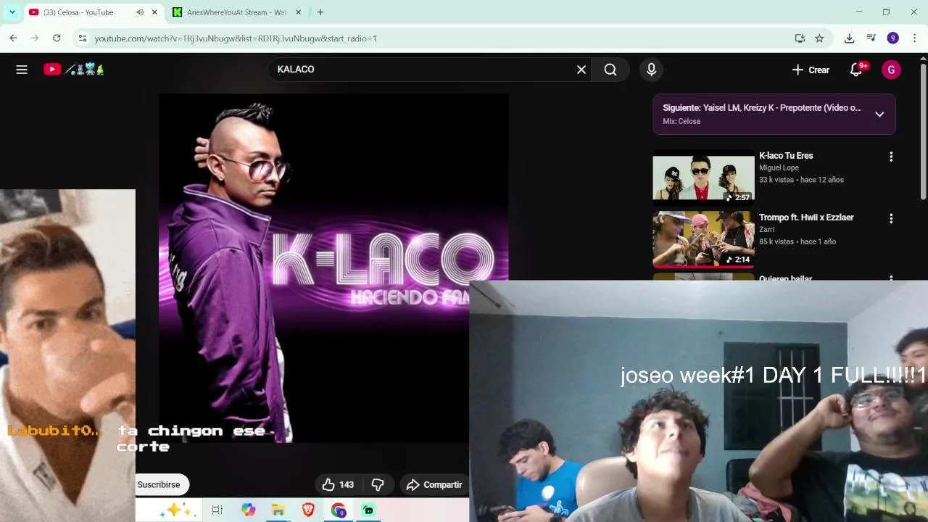Launch Copilot from the taskbar
Screen dimensions: 928x522
coord(249,510)
